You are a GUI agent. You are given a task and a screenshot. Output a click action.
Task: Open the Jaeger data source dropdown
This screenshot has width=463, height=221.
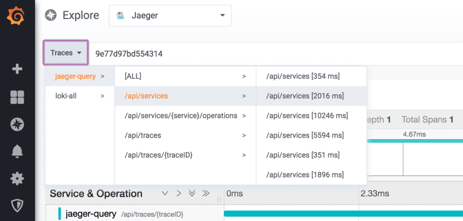pyautogui.click(x=170, y=15)
